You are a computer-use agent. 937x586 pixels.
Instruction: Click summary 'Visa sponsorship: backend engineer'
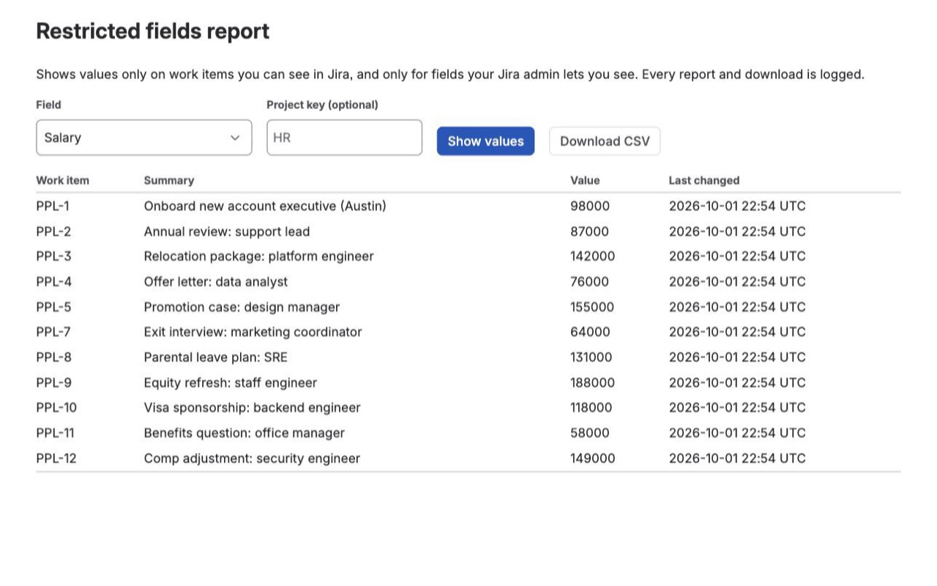coord(253,408)
